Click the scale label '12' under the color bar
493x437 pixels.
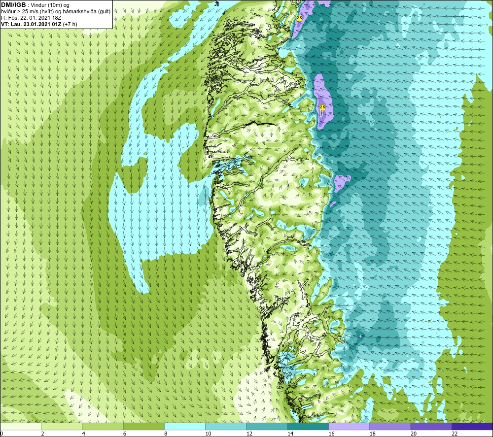coord(249,434)
